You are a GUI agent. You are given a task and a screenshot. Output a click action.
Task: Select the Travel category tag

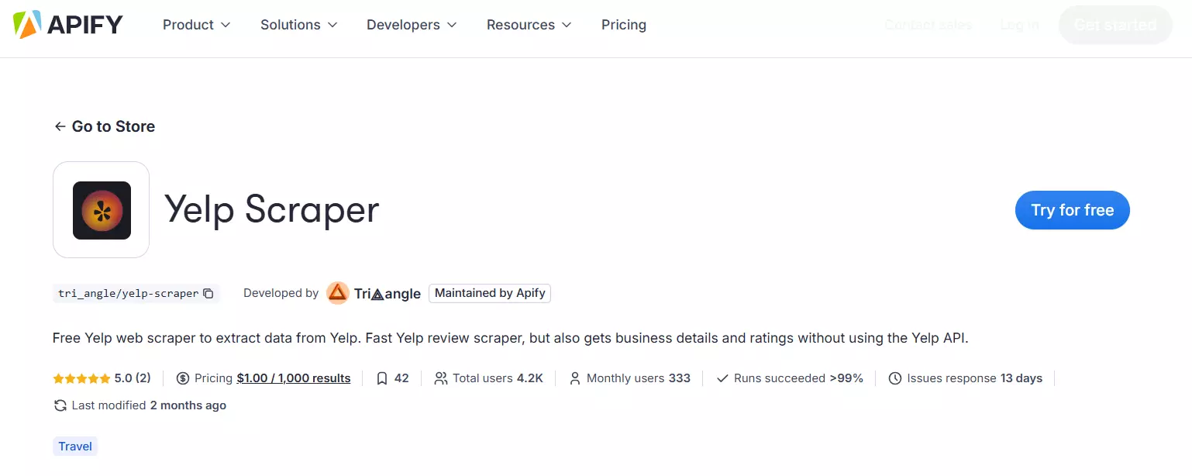click(75, 447)
